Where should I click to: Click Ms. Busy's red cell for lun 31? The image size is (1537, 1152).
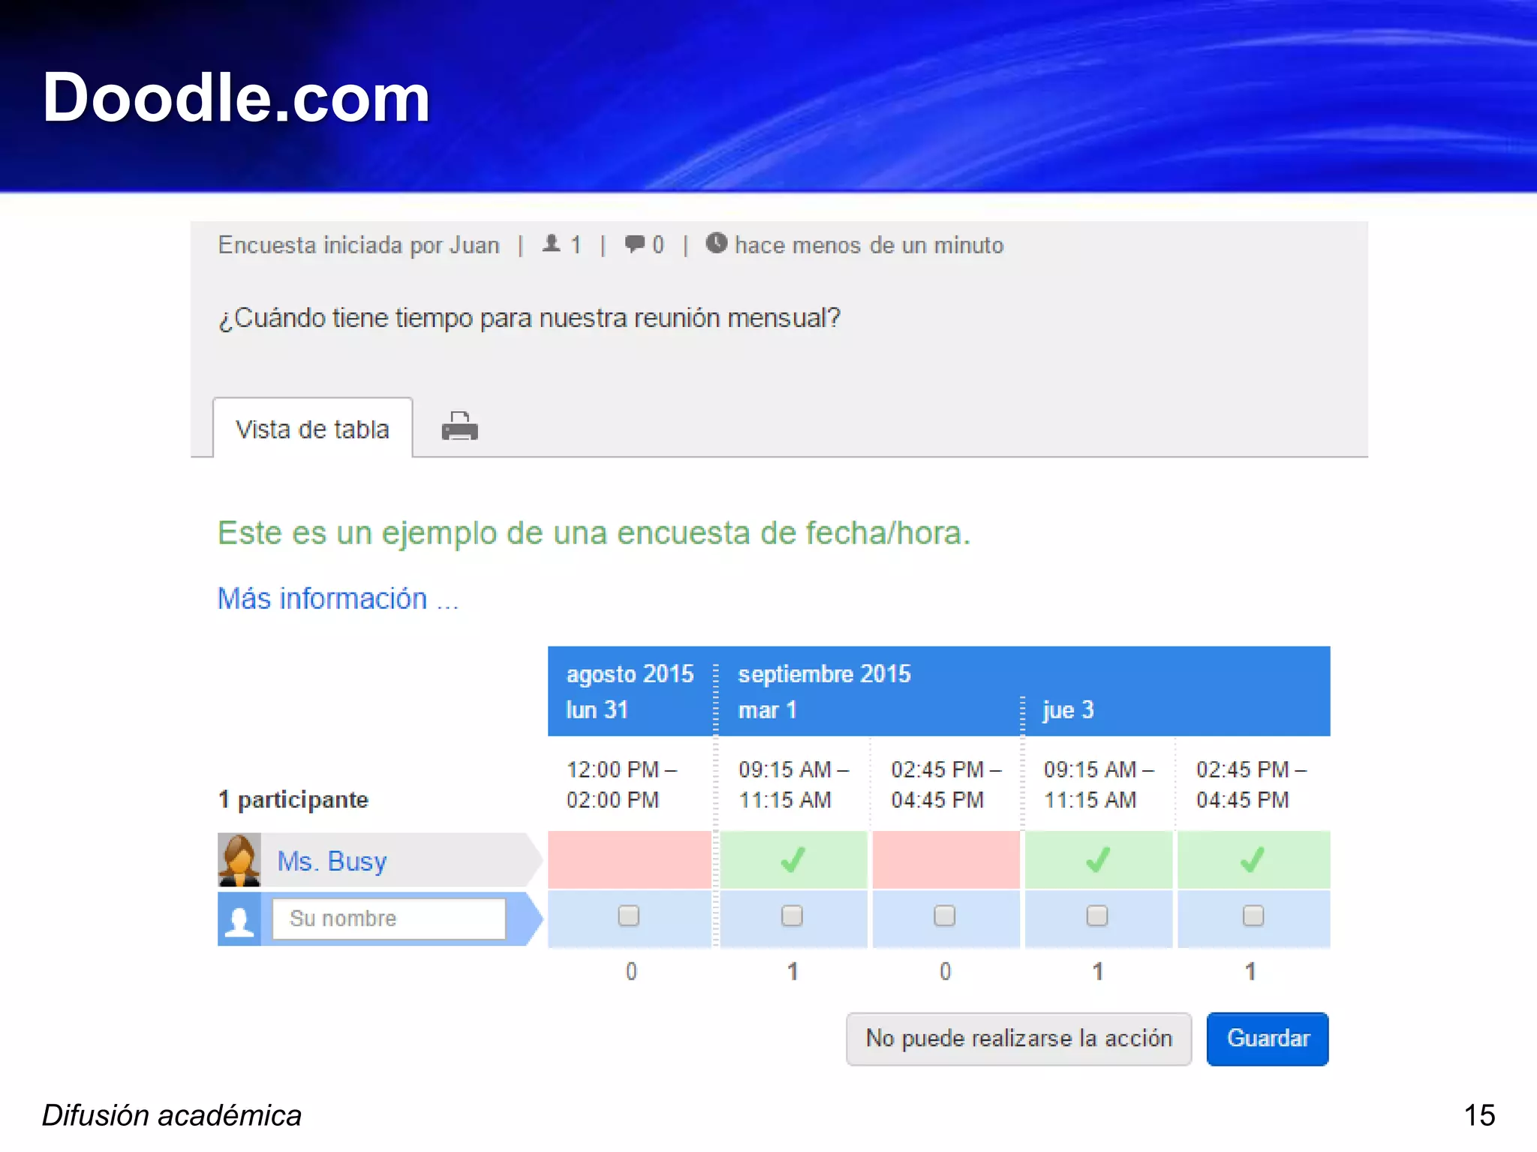pos(629,859)
